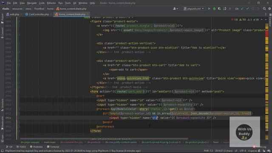Viewport: 272px width, 153px height.
Task: Click PHP 7.3 language level in status bar
Action: (208, 151)
